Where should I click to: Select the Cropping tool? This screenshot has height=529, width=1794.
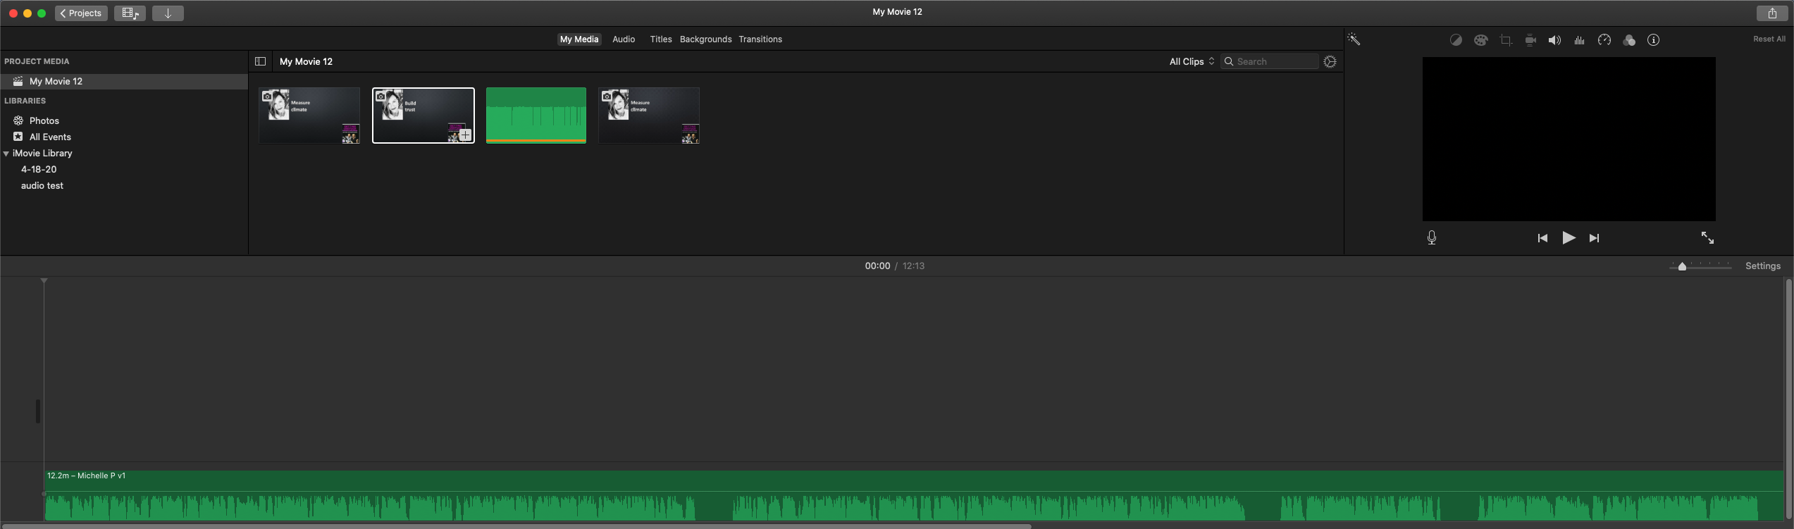1506,40
